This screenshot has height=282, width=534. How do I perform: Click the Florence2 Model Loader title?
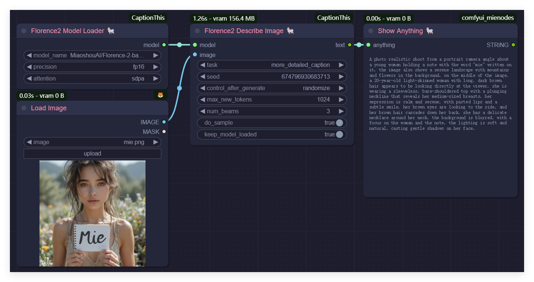(68, 31)
